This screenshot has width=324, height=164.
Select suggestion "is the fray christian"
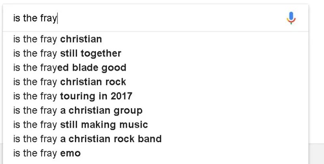click(x=57, y=39)
